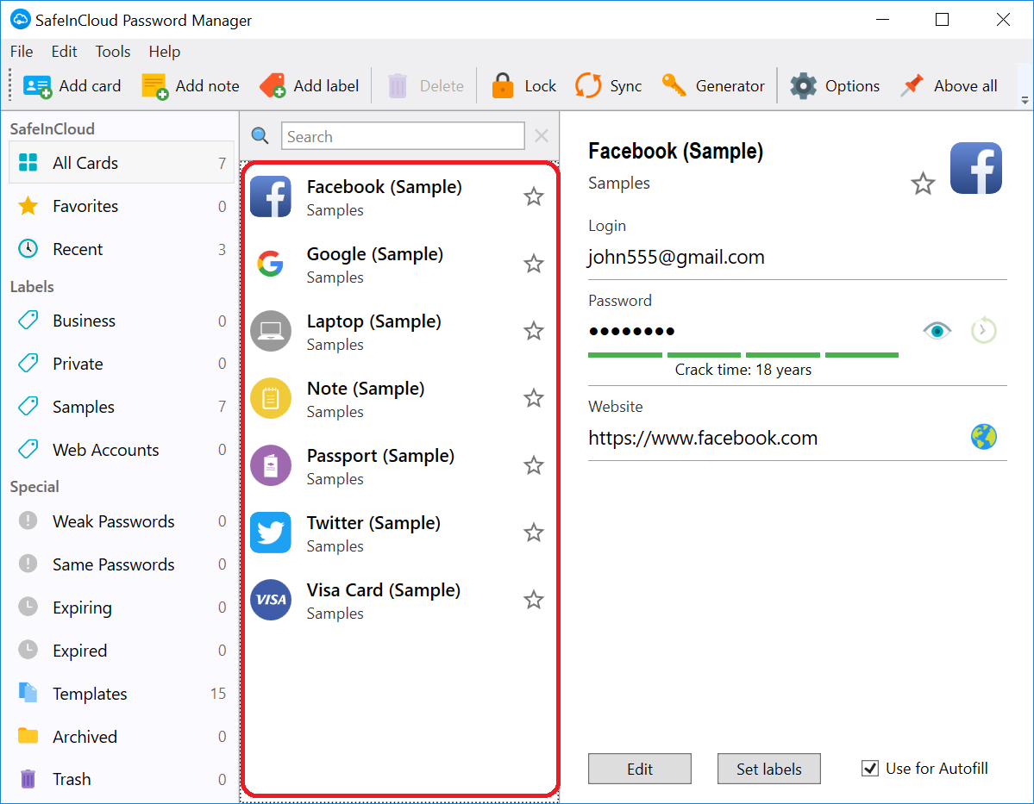Click the Delete trash icon in toolbar
The width and height of the screenshot is (1034, 804).
click(397, 86)
